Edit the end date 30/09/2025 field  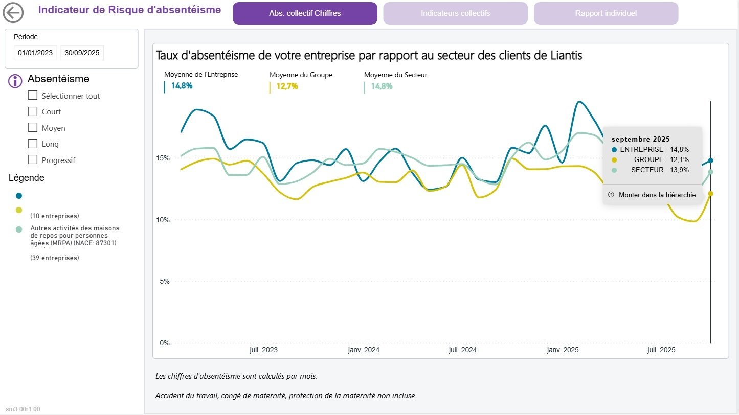[x=82, y=53]
